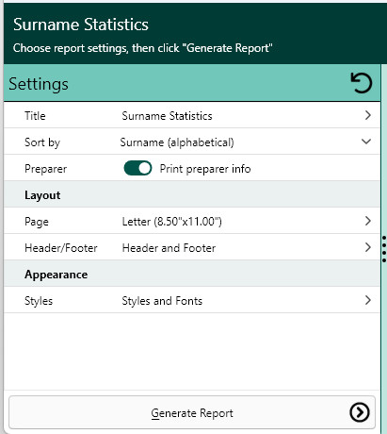Image resolution: width=387 pixels, height=434 pixels.
Task: Click the Page row label
Action: click(37, 222)
